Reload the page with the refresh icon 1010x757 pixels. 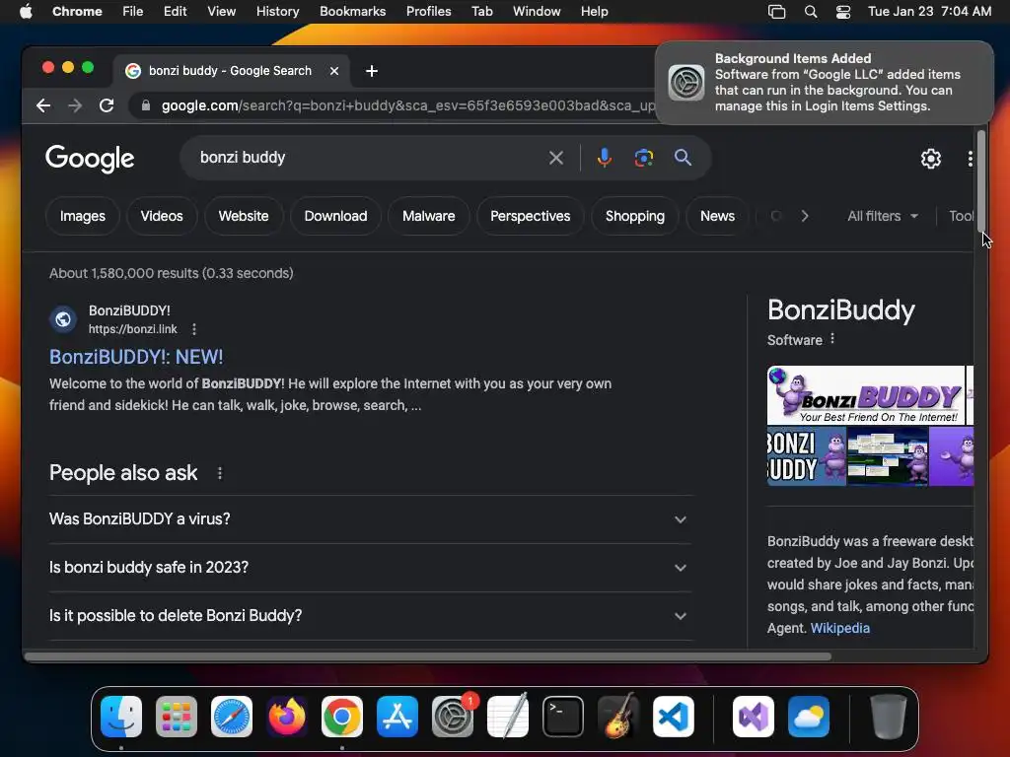[x=107, y=105]
